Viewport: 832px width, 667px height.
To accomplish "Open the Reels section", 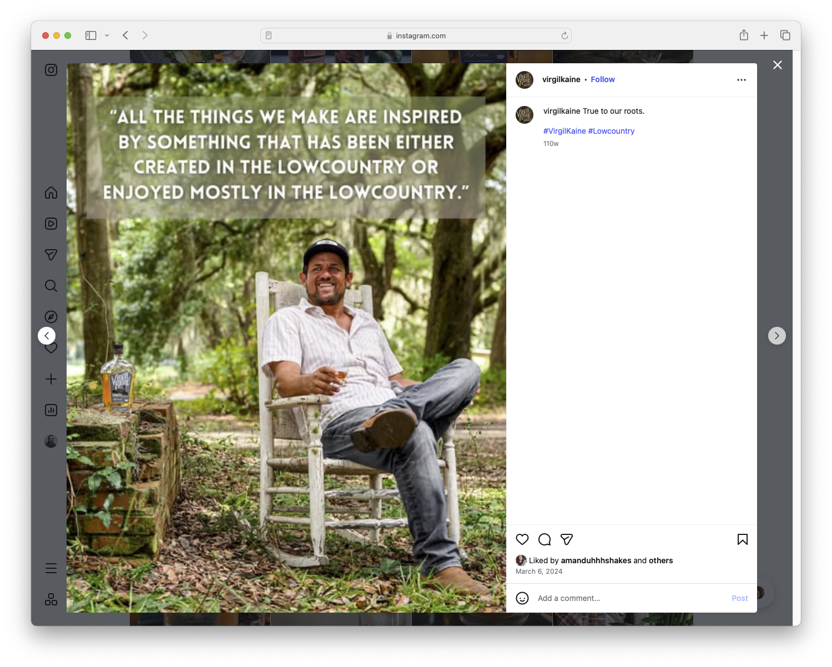I will pos(51,223).
